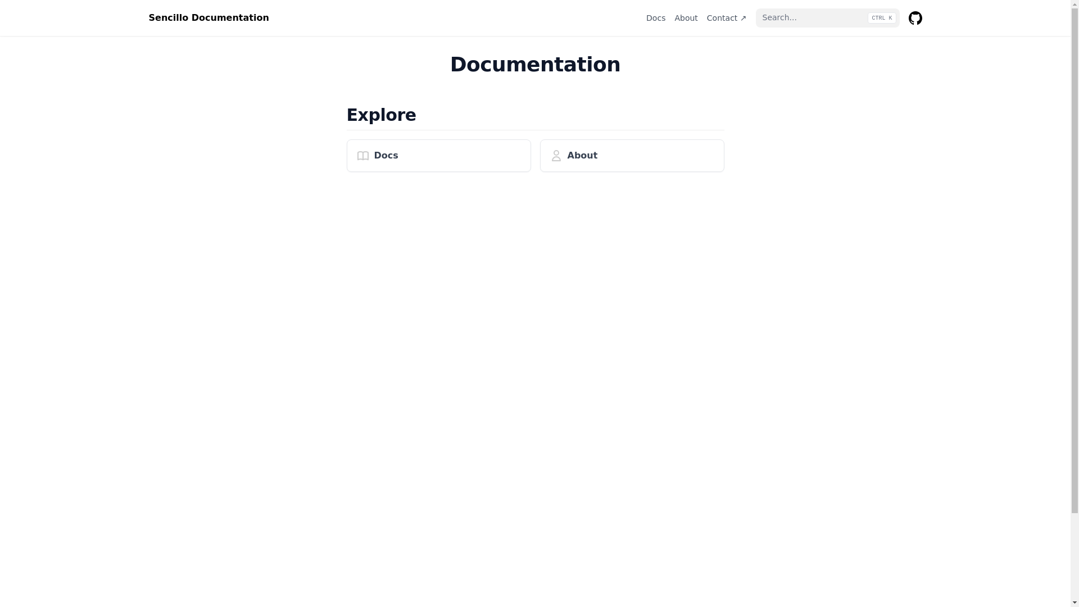Viewport: 1079px width, 607px height.
Task: Go to About in the top navigation
Action: tap(686, 18)
